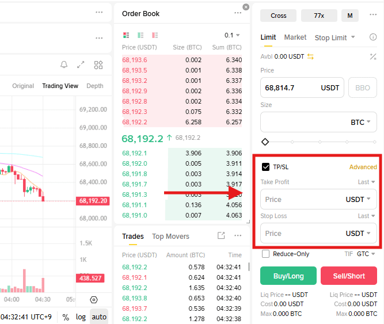Open Trades panel three-dot menu

pos(238,235)
